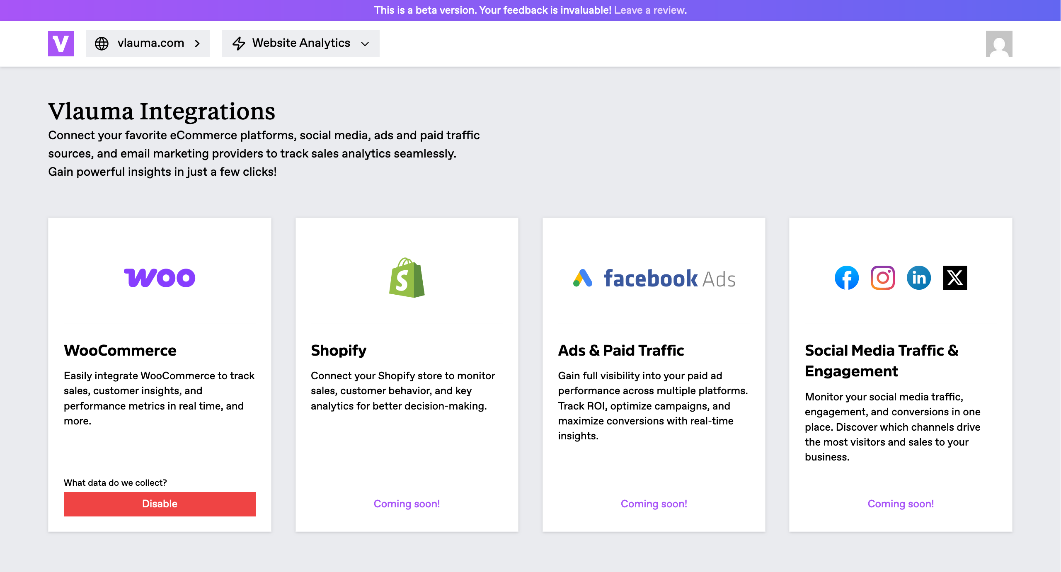This screenshot has width=1061, height=572.
Task: Click the facebook Ads logo
Action: click(669, 279)
